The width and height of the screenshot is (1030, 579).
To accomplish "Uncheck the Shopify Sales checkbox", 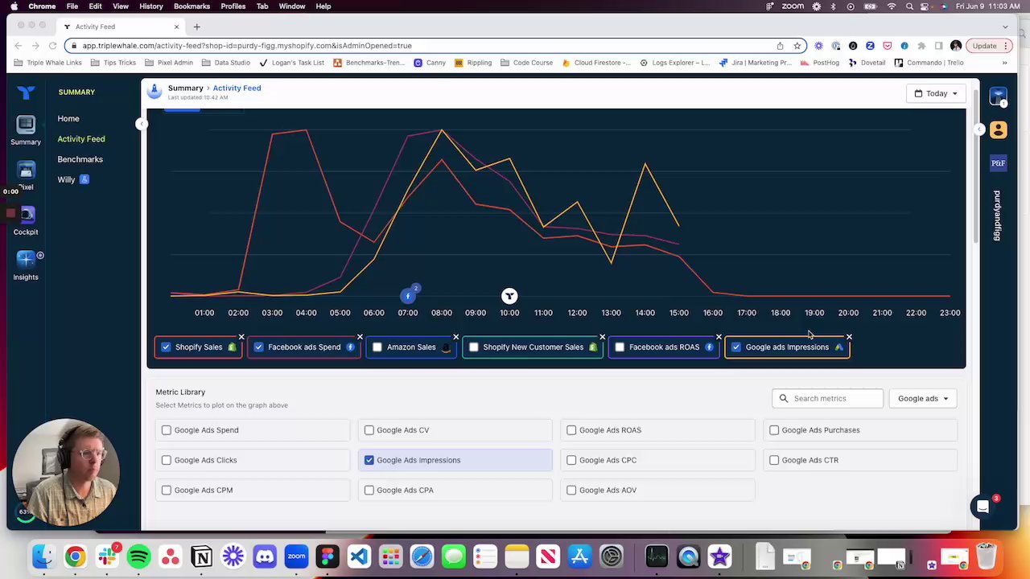I will (166, 347).
